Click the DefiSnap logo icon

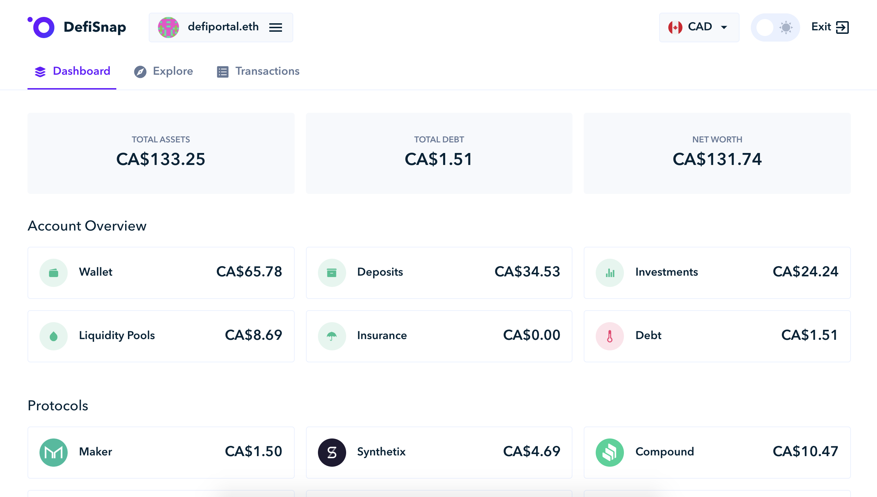click(42, 27)
